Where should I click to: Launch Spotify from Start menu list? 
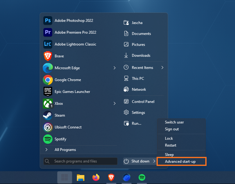pos(48,139)
